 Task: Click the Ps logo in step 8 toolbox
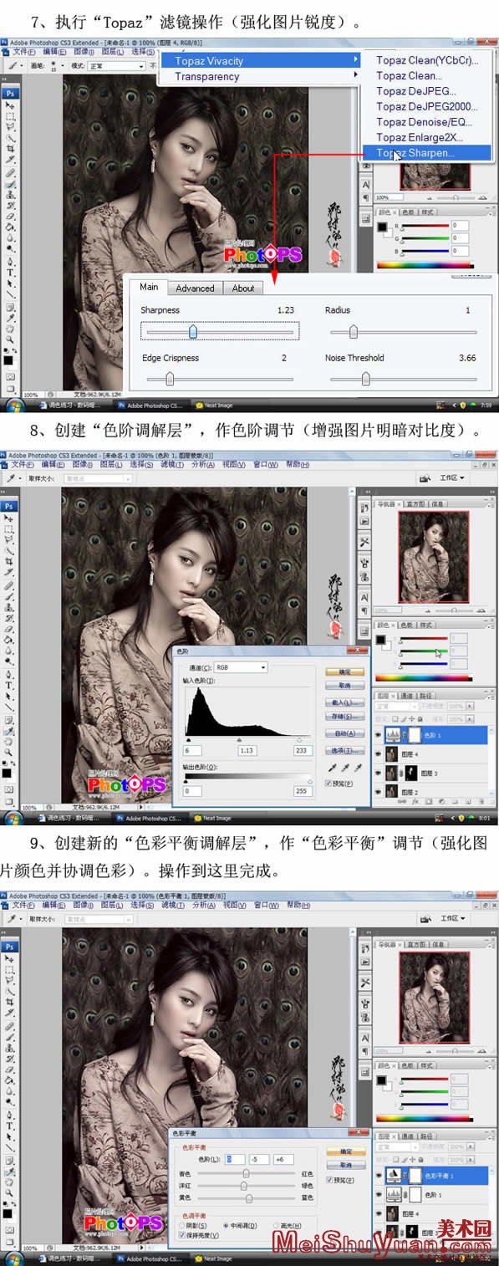pos(9,506)
